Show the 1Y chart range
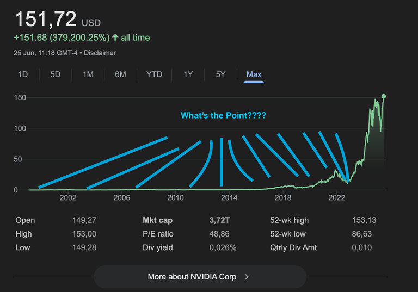Viewport: 418px width, 292px height. [188, 74]
